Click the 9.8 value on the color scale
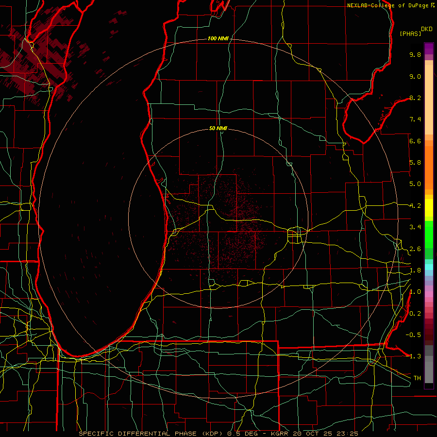Screen dimensions: 437x437 point(415,54)
